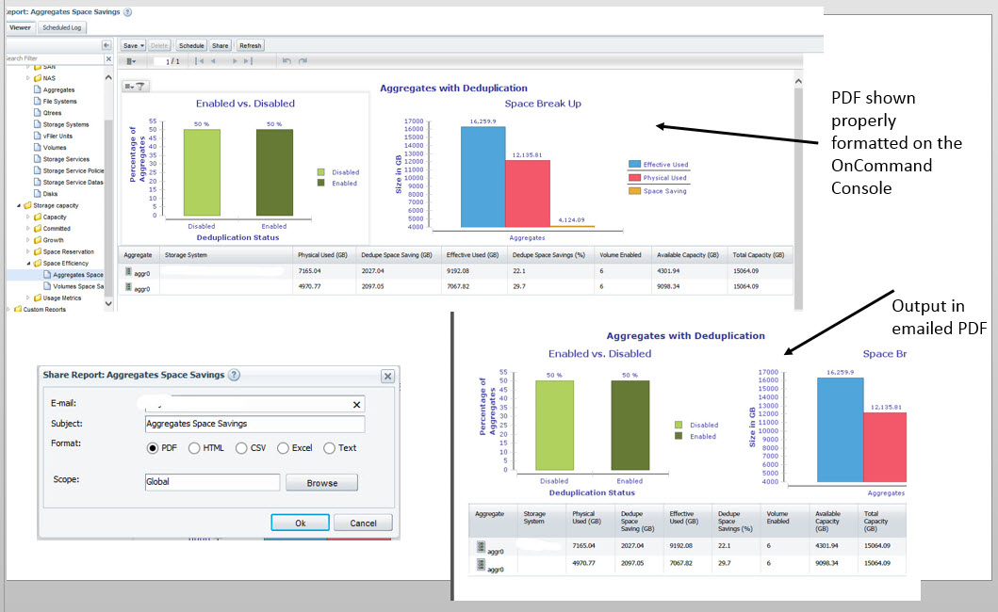Collapse the Storage capacity folder
Screen dimensions: 998x612
[x=19, y=205]
